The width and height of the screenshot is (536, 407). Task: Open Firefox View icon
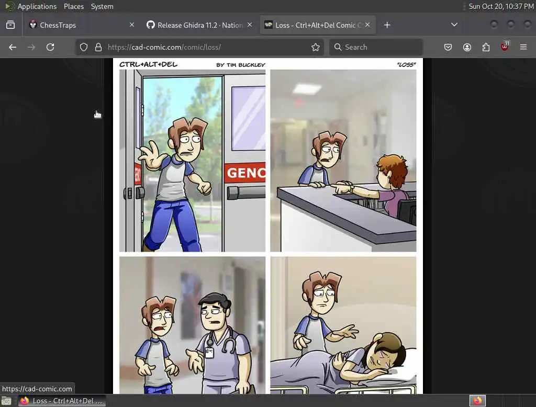(x=10, y=25)
